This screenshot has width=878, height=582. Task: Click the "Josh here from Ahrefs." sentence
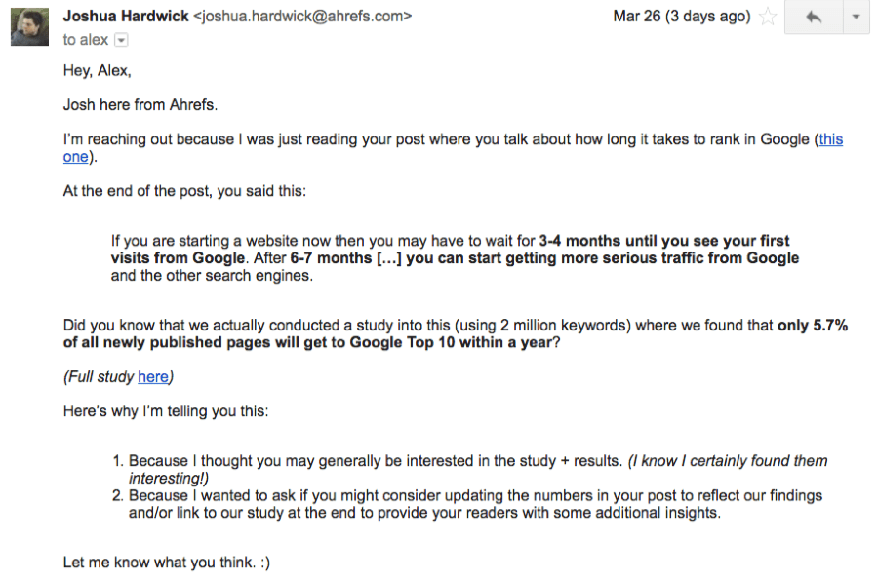tap(140, 105)
